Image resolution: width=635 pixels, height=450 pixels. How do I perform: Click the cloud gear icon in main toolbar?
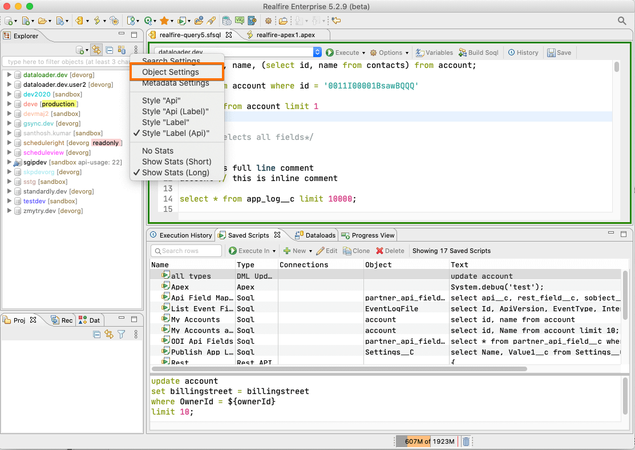click(114, 21)
